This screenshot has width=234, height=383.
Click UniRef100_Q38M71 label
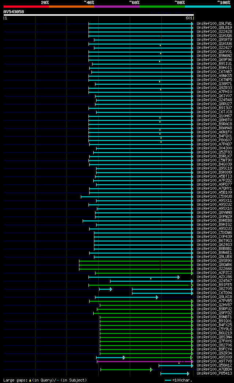(214, 84)
